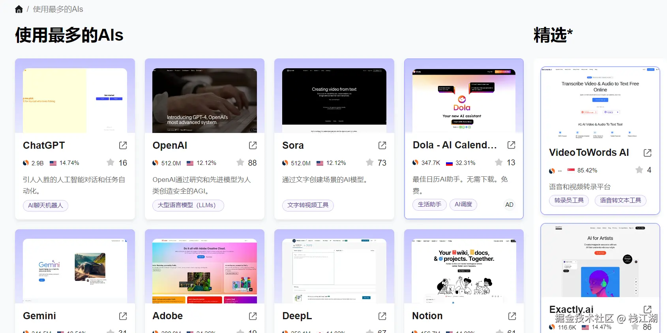Click the traffic icon beside 116.6K on Exactly.ai
The height and width of the screenshot is (333, 667).
[552, 327]
